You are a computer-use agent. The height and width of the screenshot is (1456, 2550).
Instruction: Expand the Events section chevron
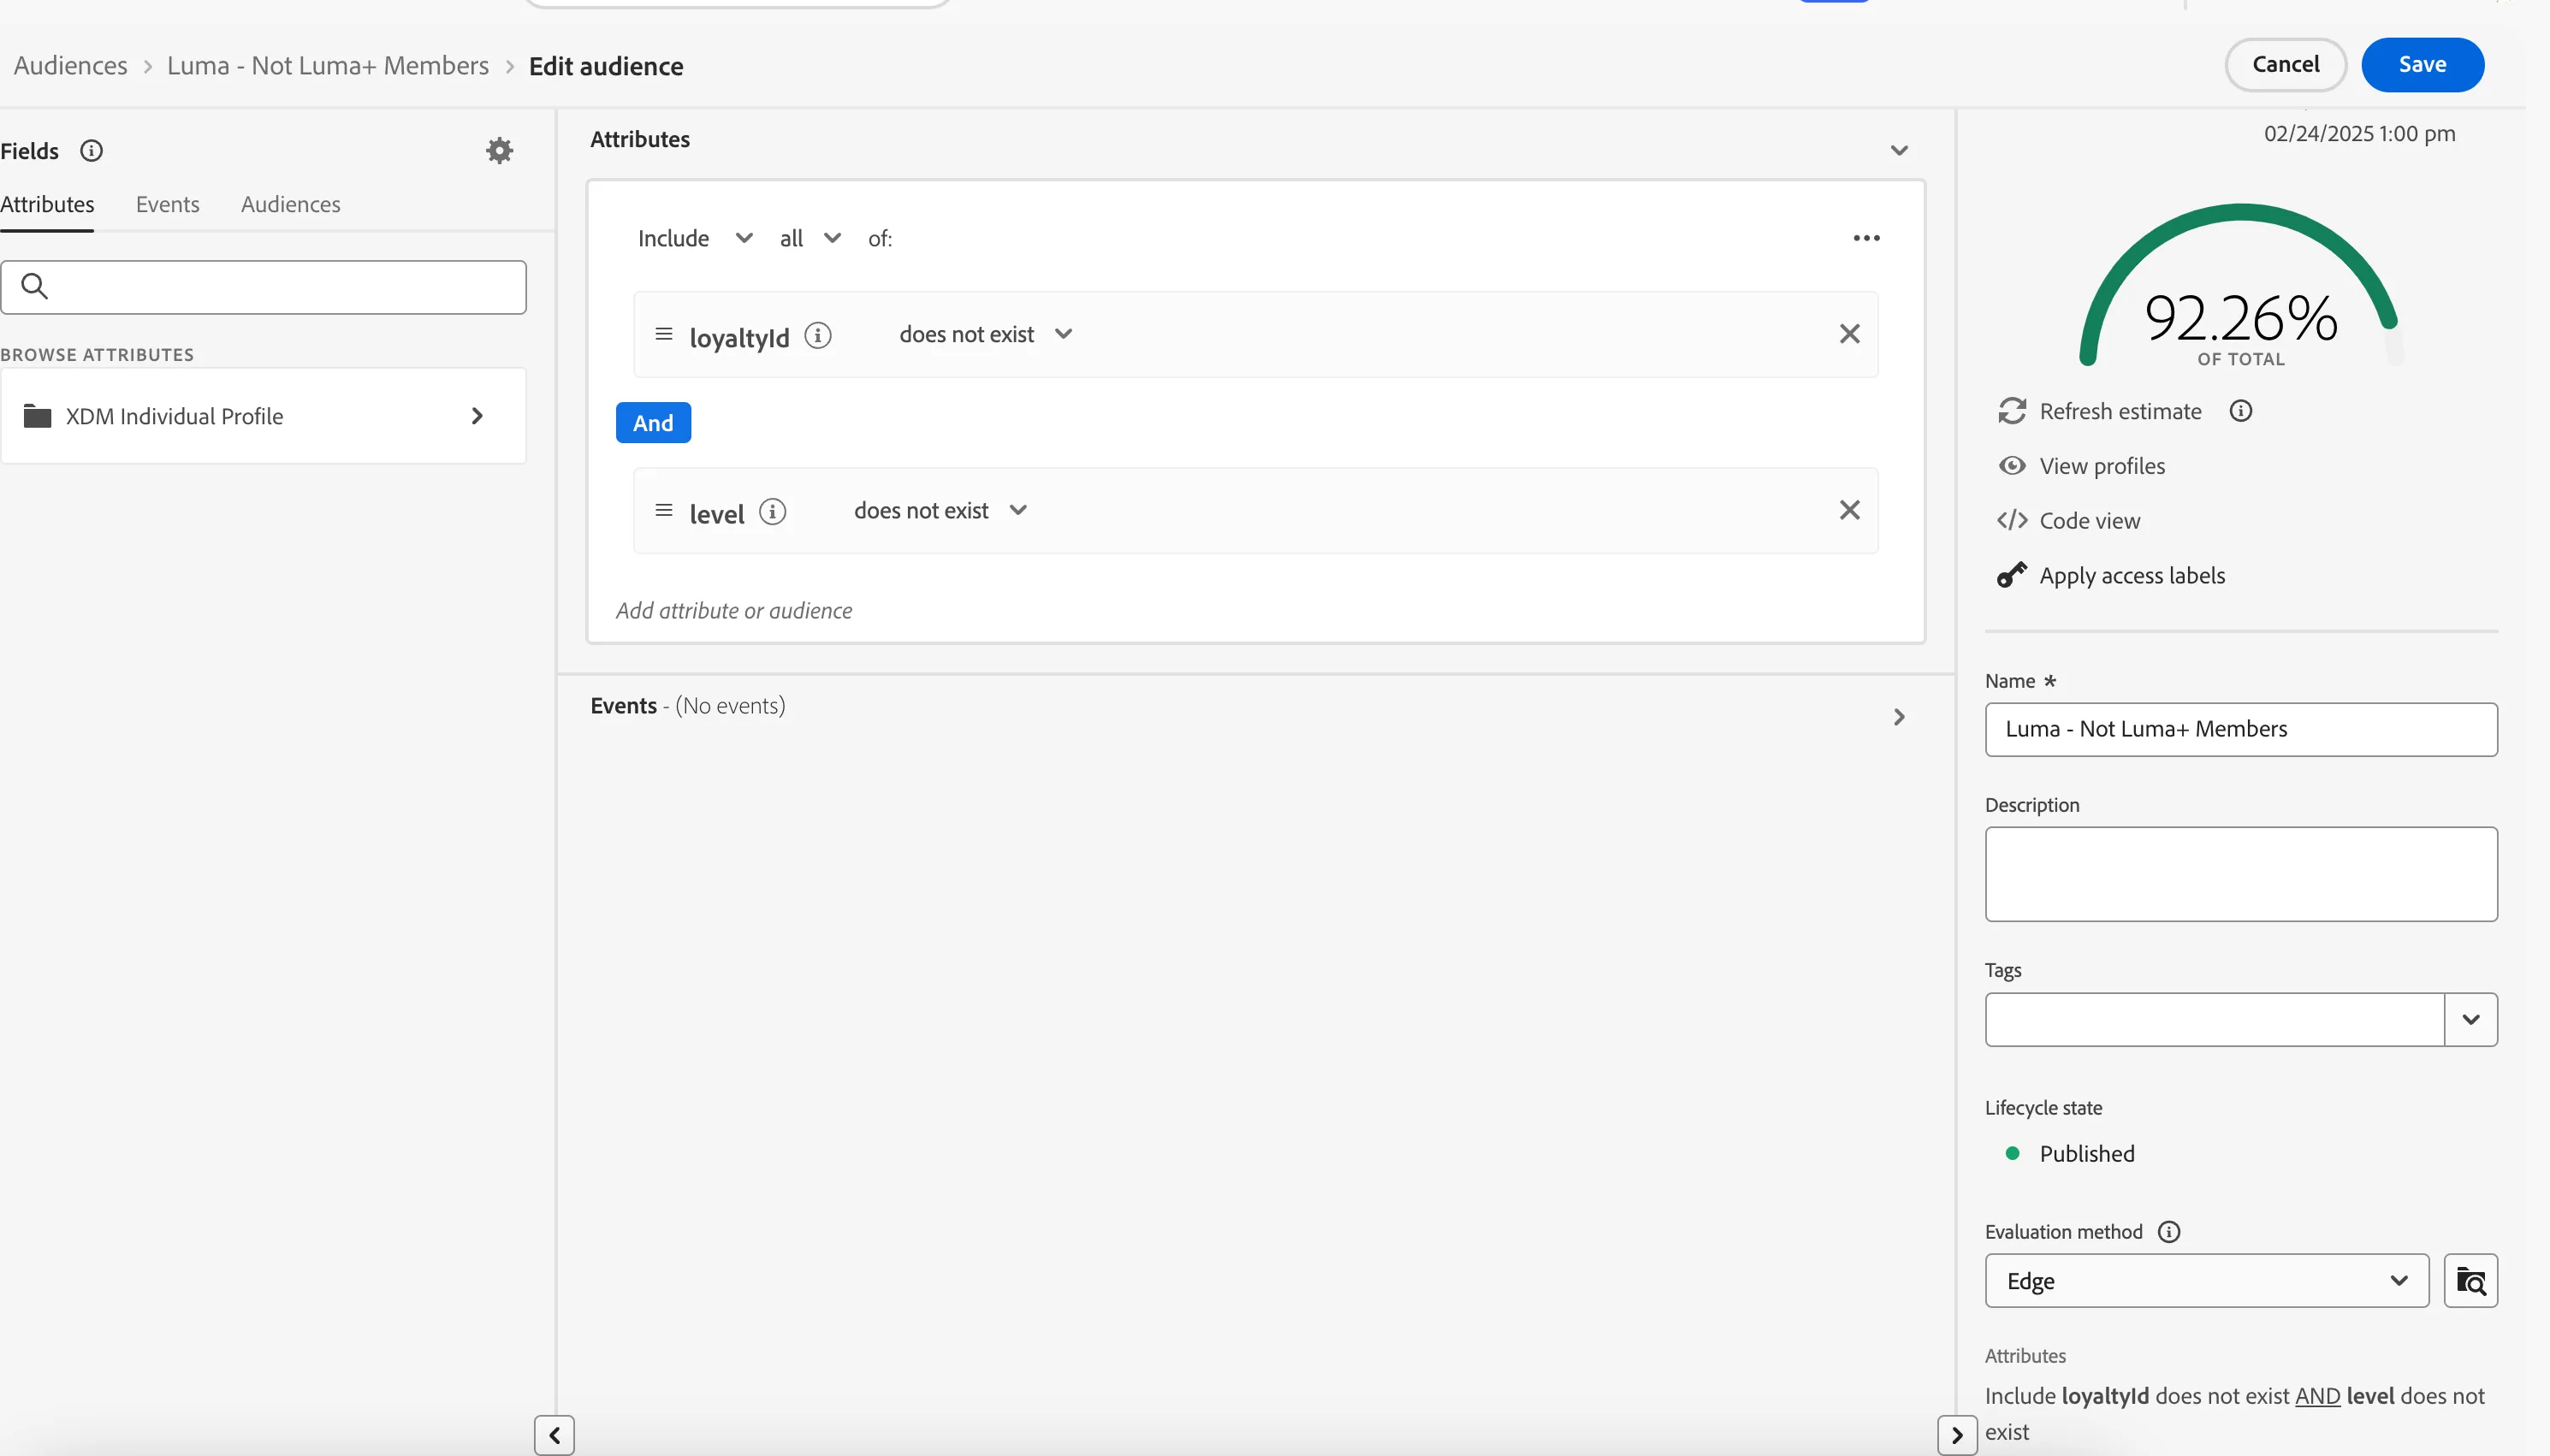[x=1899, y=717]
